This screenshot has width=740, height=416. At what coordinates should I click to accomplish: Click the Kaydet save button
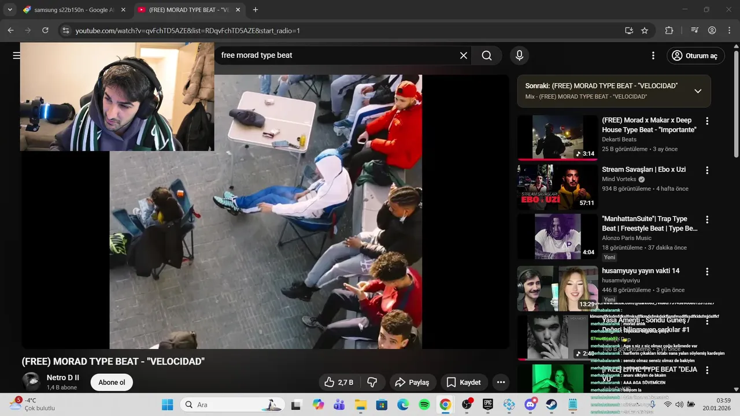point(464,382)
